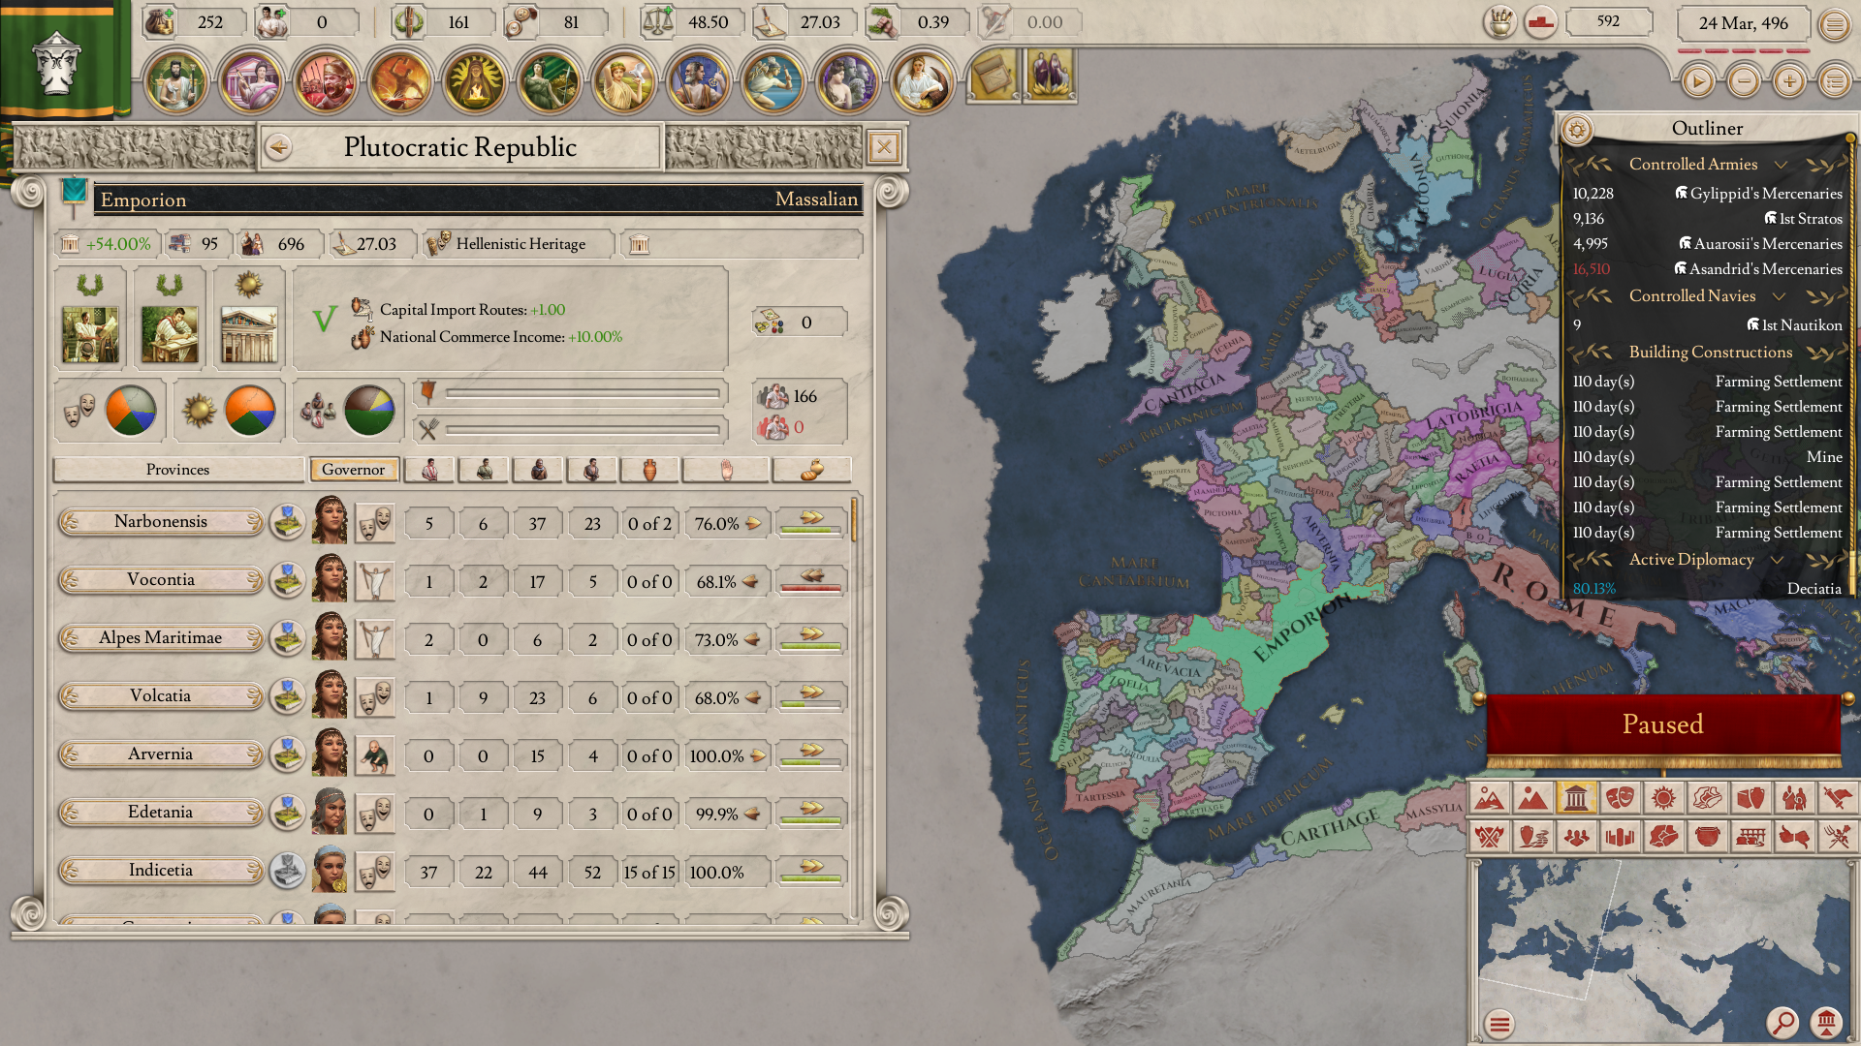The image size is (1861, 1046).
Task: Open the three-line menu button on the minimap
Action: (x=1499, y=1024)
